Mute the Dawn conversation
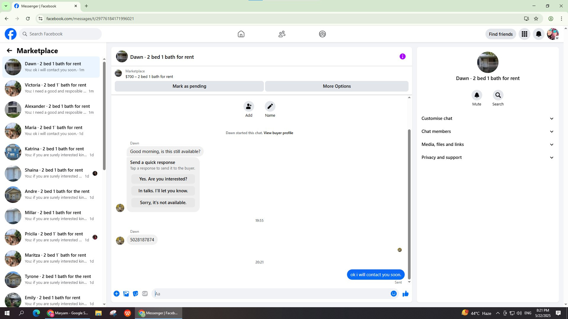Image resolution: width=568 pixels, height=319 pixels. (x=477, y=95)
